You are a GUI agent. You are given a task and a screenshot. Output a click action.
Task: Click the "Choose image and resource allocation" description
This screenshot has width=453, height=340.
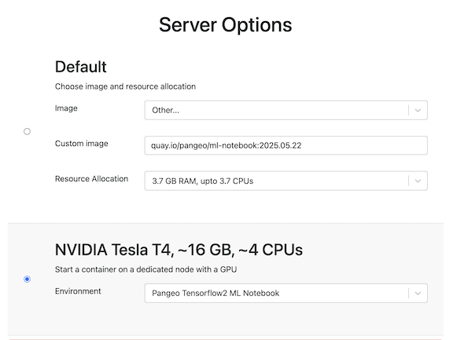[x=125, y=86]
